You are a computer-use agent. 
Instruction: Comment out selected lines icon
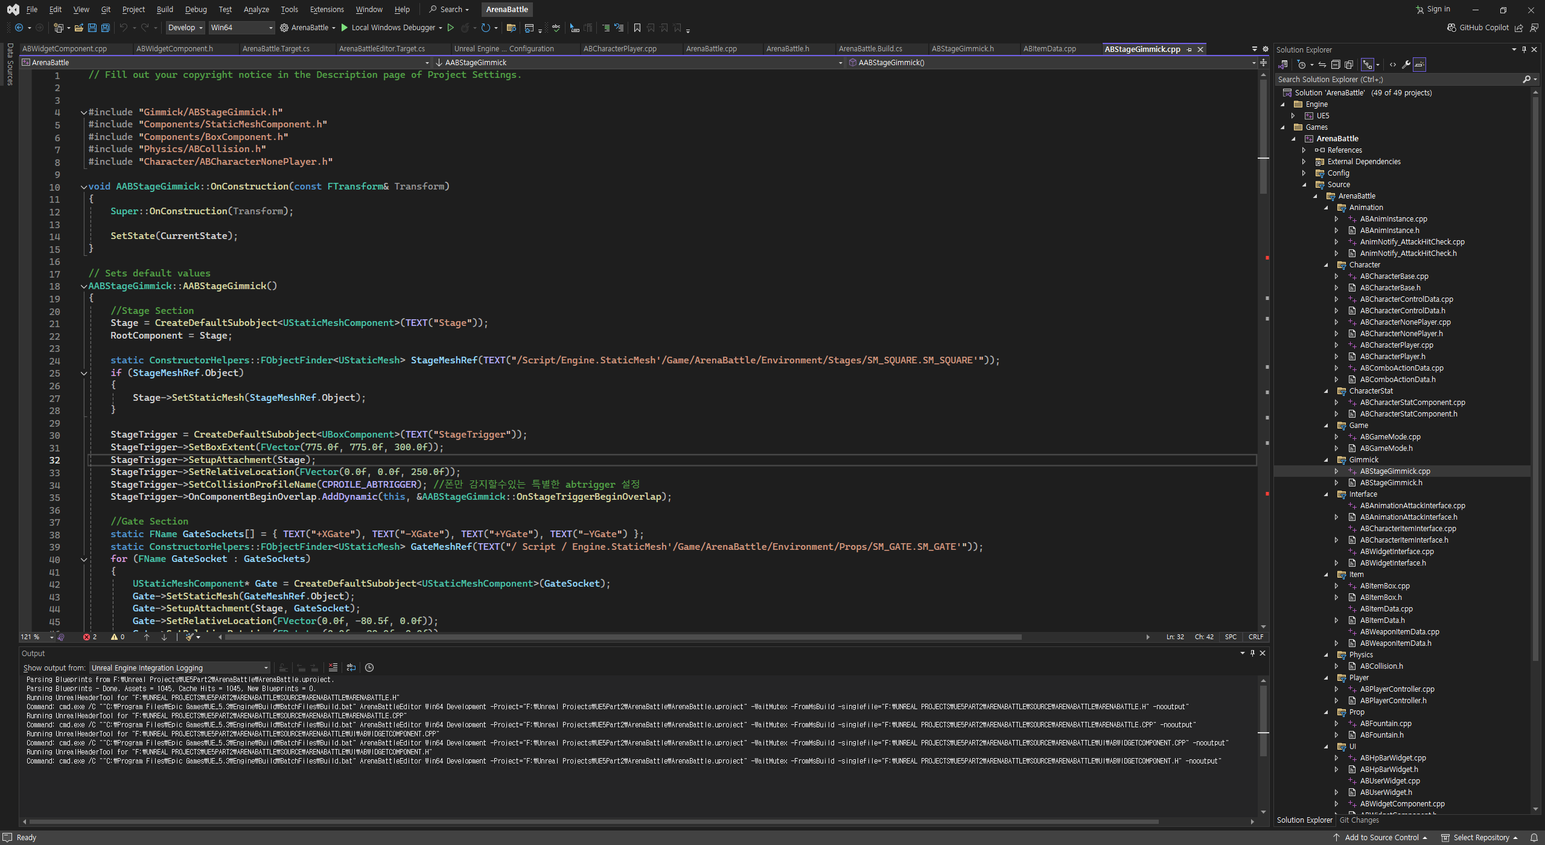pyautogui.click(x=605, y=28)
